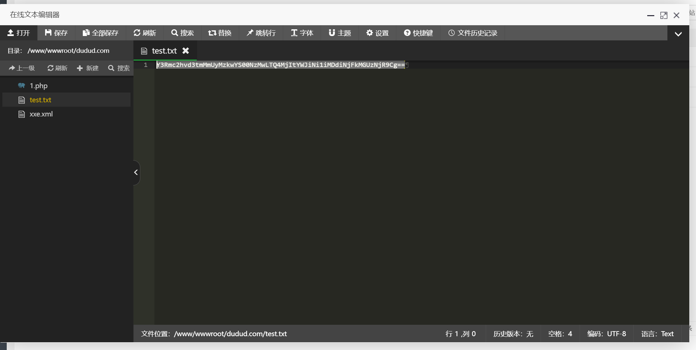
Task: Click 全部保存 to save all files
Action: (x=101, y=33)
